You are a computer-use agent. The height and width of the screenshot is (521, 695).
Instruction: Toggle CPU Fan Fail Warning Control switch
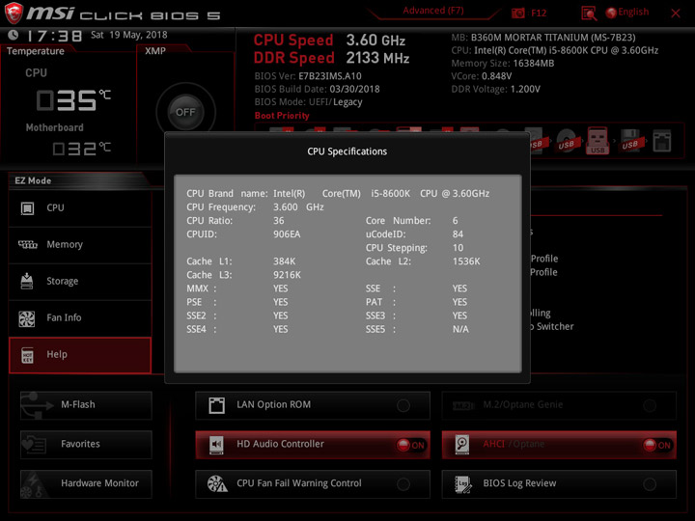pyautogui.click(x=403, y=484)
